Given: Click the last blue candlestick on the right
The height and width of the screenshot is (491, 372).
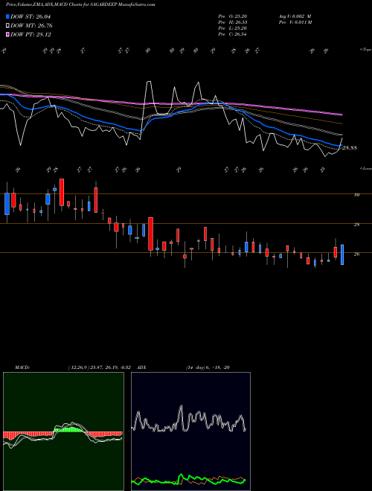Looking at the screenshot, I should pyautogui.click(x=342, y=254).
